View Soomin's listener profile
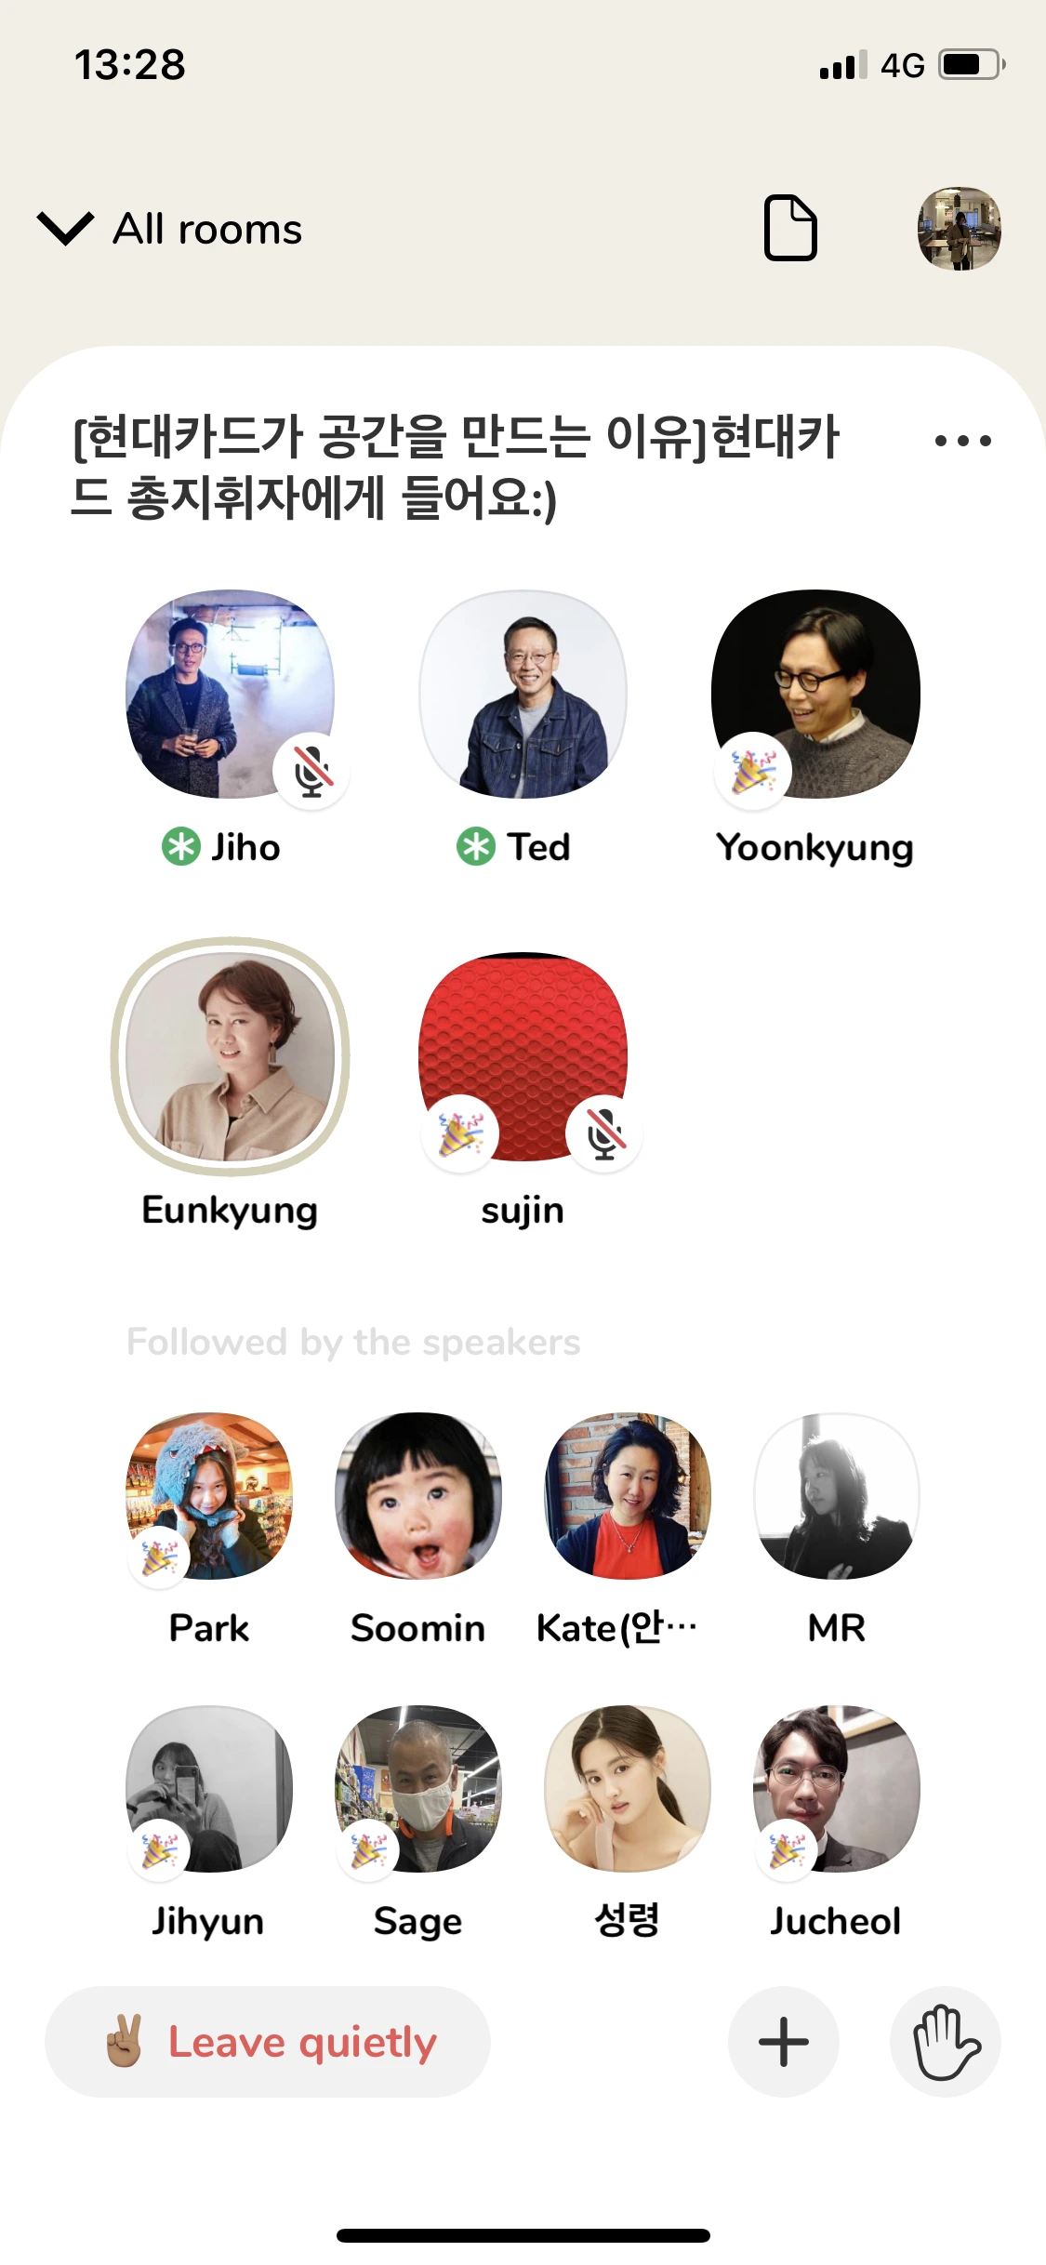 tap(418, 1495)
